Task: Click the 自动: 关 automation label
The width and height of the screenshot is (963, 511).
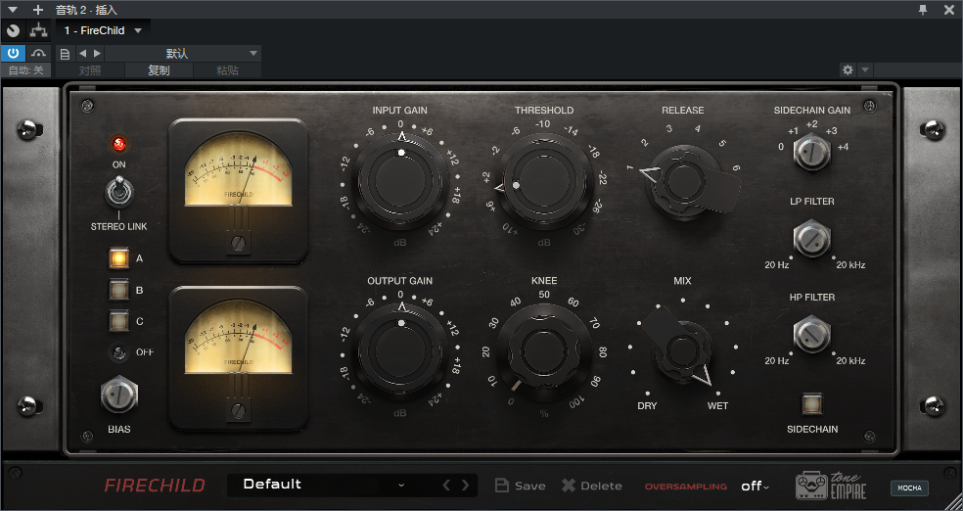Action: coord(25,70)
